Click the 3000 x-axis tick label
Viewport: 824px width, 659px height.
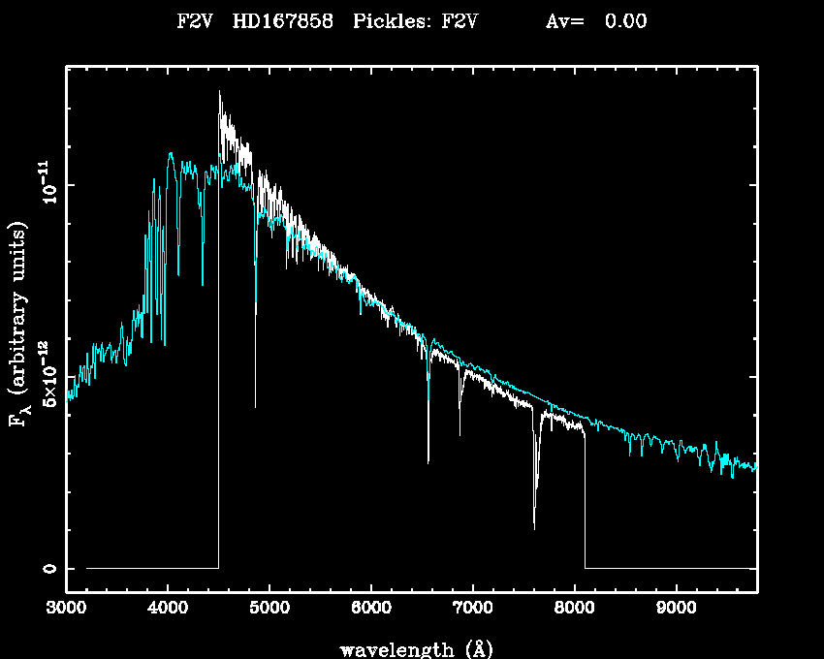[x=66, y=609]
